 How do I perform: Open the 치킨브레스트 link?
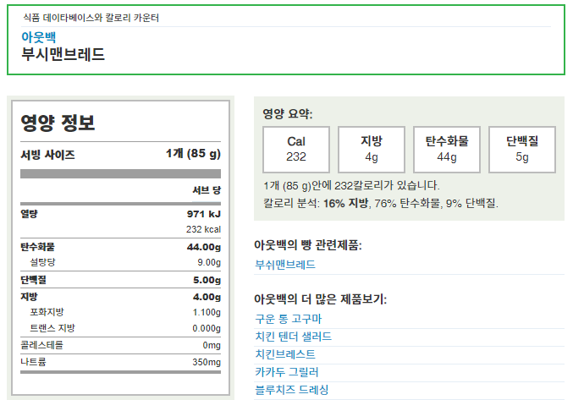pyautogui.click(x=285, y=354)
